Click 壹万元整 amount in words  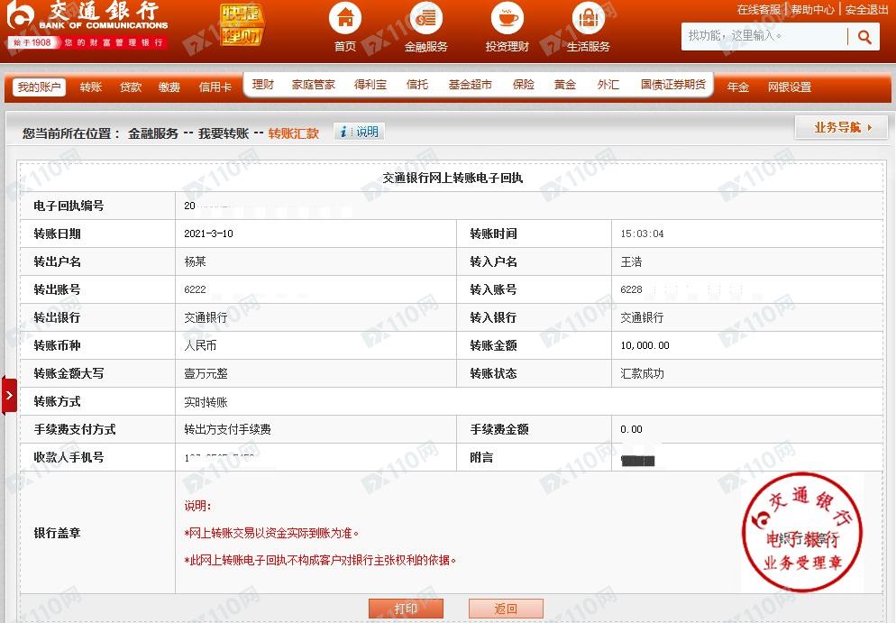click(x=206, y=374)
